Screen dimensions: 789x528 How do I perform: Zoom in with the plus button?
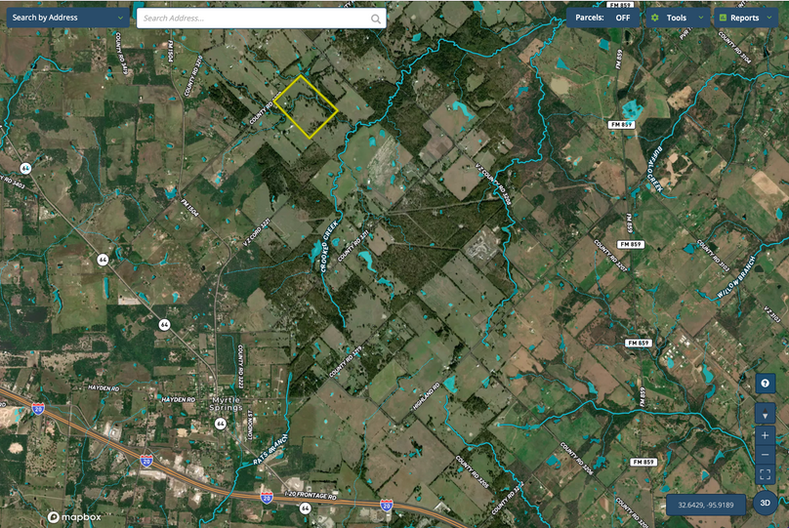pyautogui.click(x=765, y=435)
